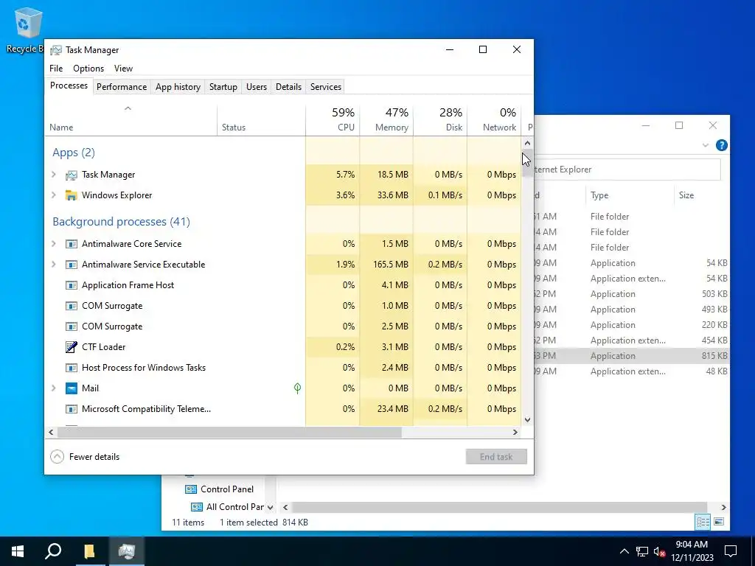The width and height of the screenshot is (755, 566).
Task: Click the Background processes (41) group header
Action: [x=122, y=221]
